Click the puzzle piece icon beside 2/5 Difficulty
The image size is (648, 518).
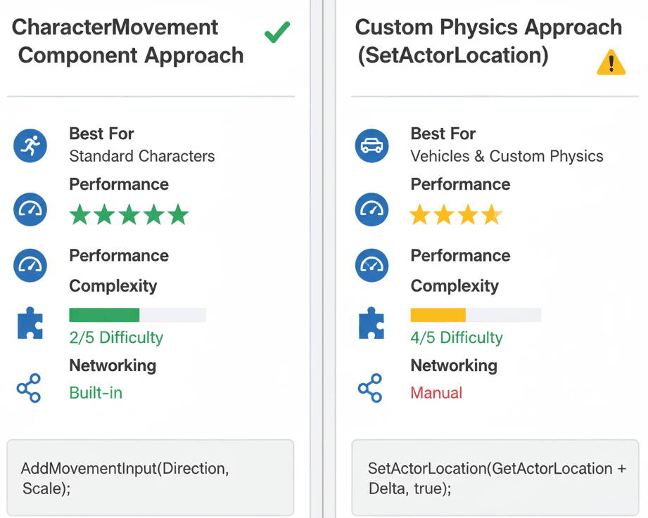pyautogui.click(x=30, y=323)
